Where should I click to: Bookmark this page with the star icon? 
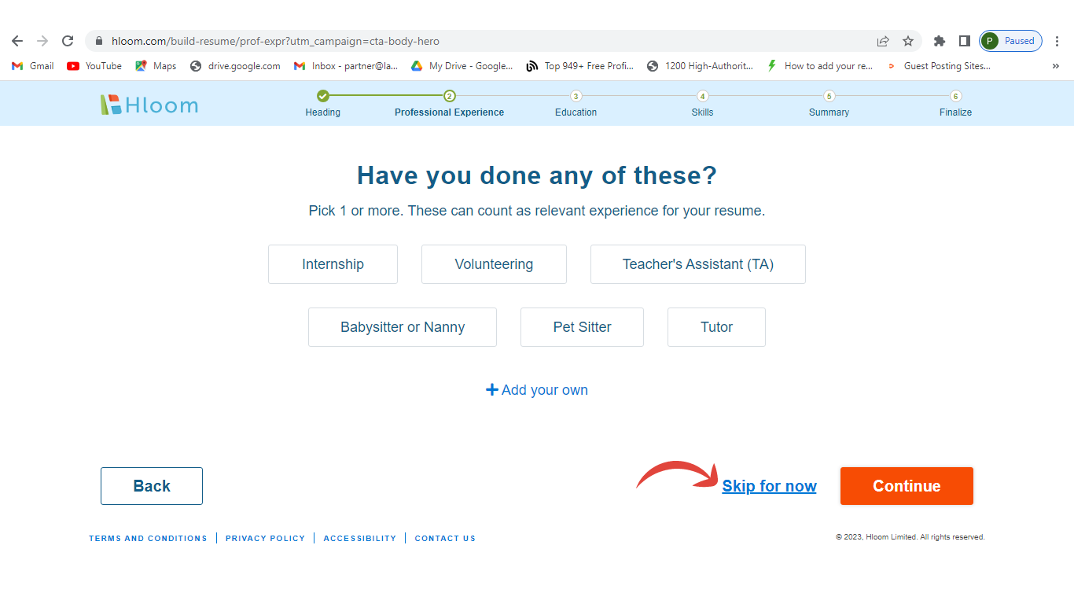coord(908,41)
